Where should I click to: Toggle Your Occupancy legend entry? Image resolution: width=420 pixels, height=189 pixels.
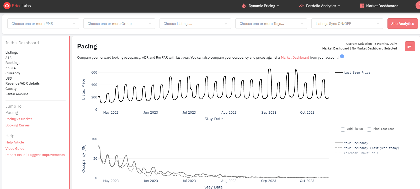pos(352,143)
